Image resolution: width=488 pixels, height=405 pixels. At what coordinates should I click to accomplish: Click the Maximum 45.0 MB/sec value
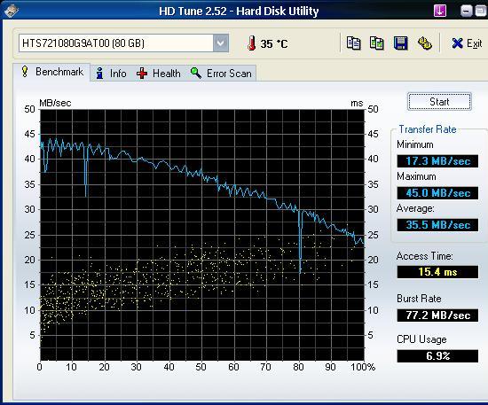click(437, 193)
